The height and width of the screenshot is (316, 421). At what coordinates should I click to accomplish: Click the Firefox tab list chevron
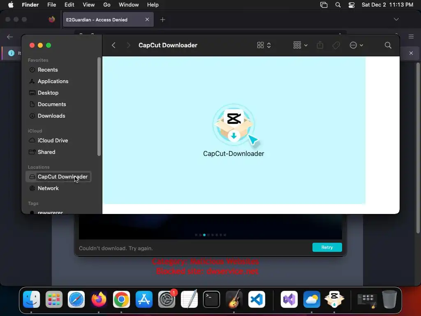[x=396, y=19]
